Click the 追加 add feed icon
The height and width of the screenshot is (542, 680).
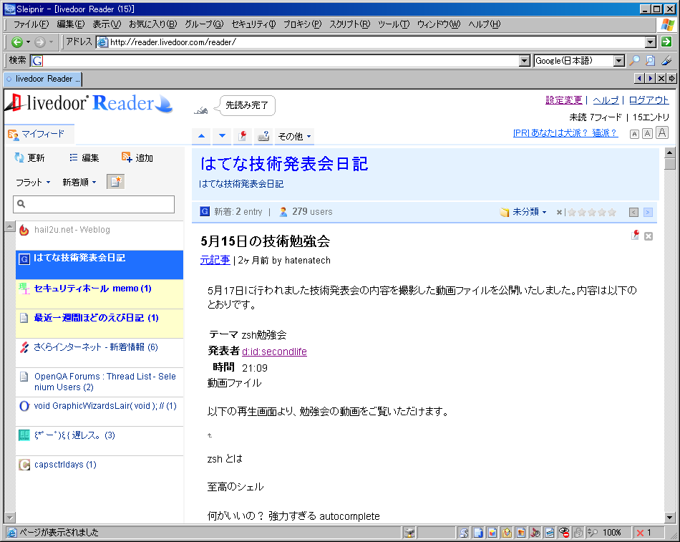[127, 158]
